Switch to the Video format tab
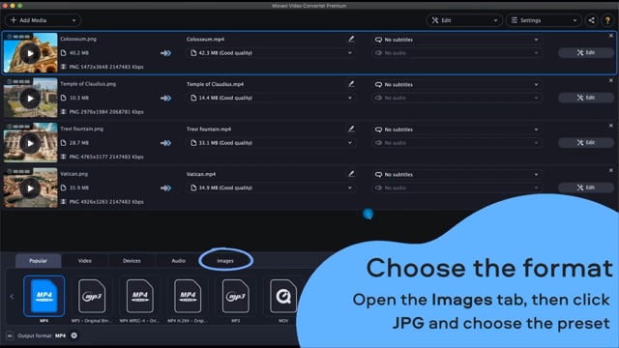This screenshot has width=619, height=348. (x=85, y=261)
